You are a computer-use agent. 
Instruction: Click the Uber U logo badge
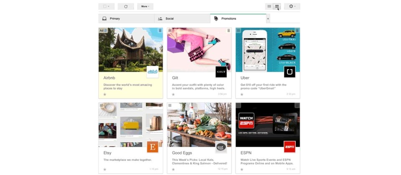click(290, 72)
